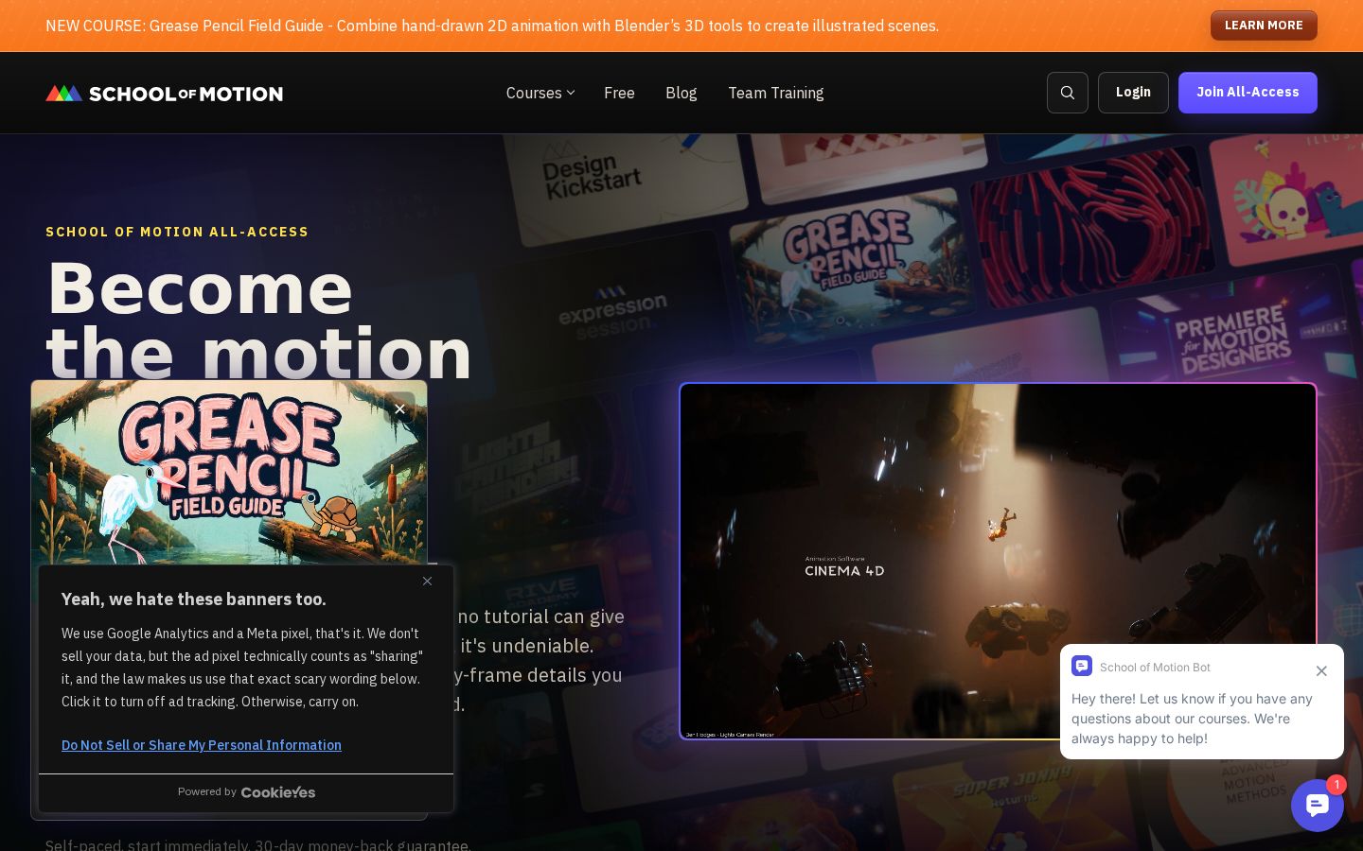This screenshot has width=1363, height=851.
Task: Open Do Not Sell or Share link
Action: (x=202, y=745)
